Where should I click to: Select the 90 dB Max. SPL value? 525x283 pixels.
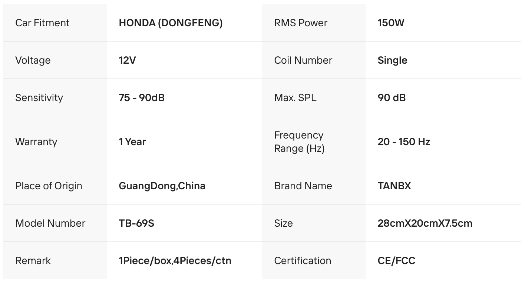click(x=392, y=98)
